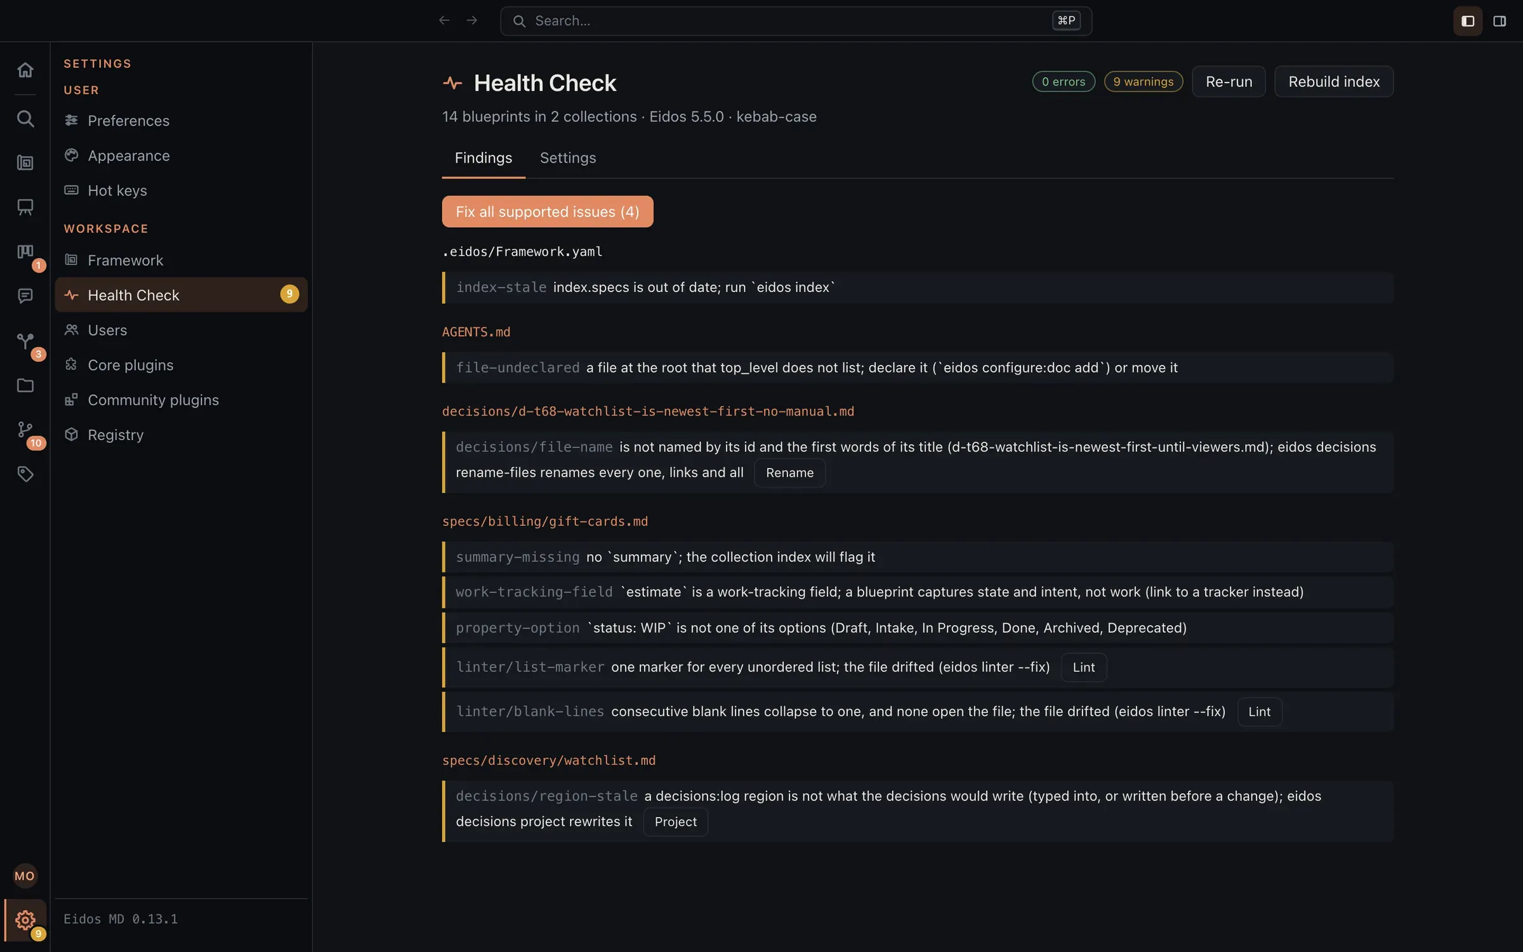The width and height of the screenshot is (1523, 952).
Task: Open specs/billing/gift-cards.md link
Action: click(545, 521)
